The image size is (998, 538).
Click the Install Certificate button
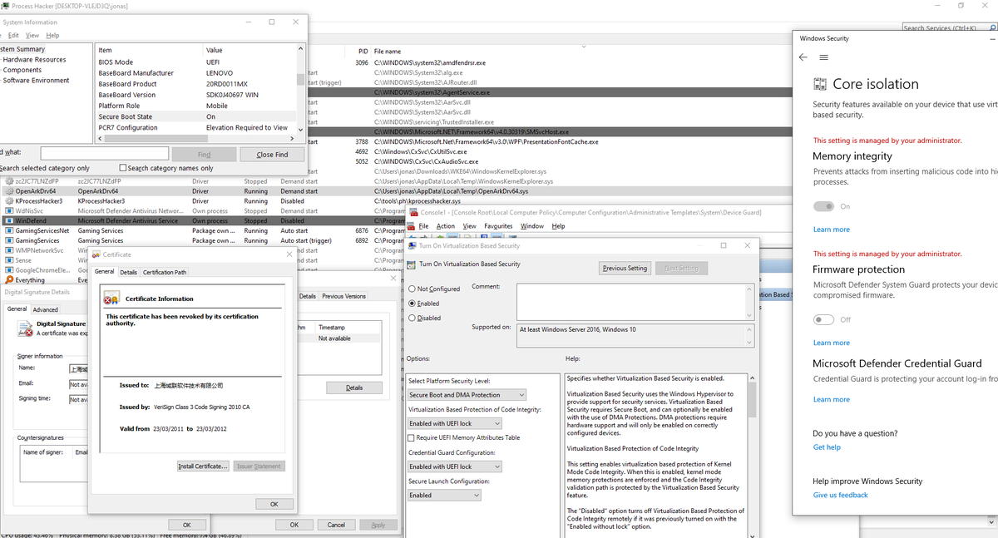click(x=203, y=466)
